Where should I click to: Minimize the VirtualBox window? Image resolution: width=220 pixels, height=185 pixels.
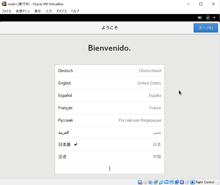click(188, 4)
